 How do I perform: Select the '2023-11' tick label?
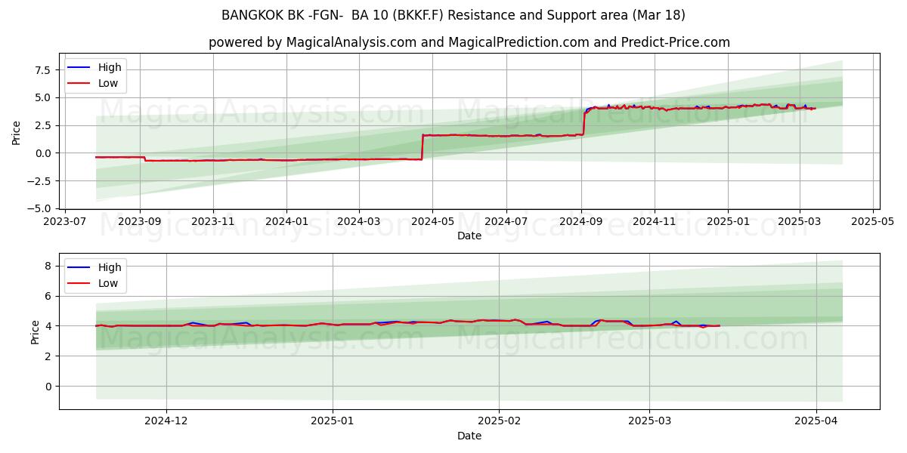coord(213,222)
